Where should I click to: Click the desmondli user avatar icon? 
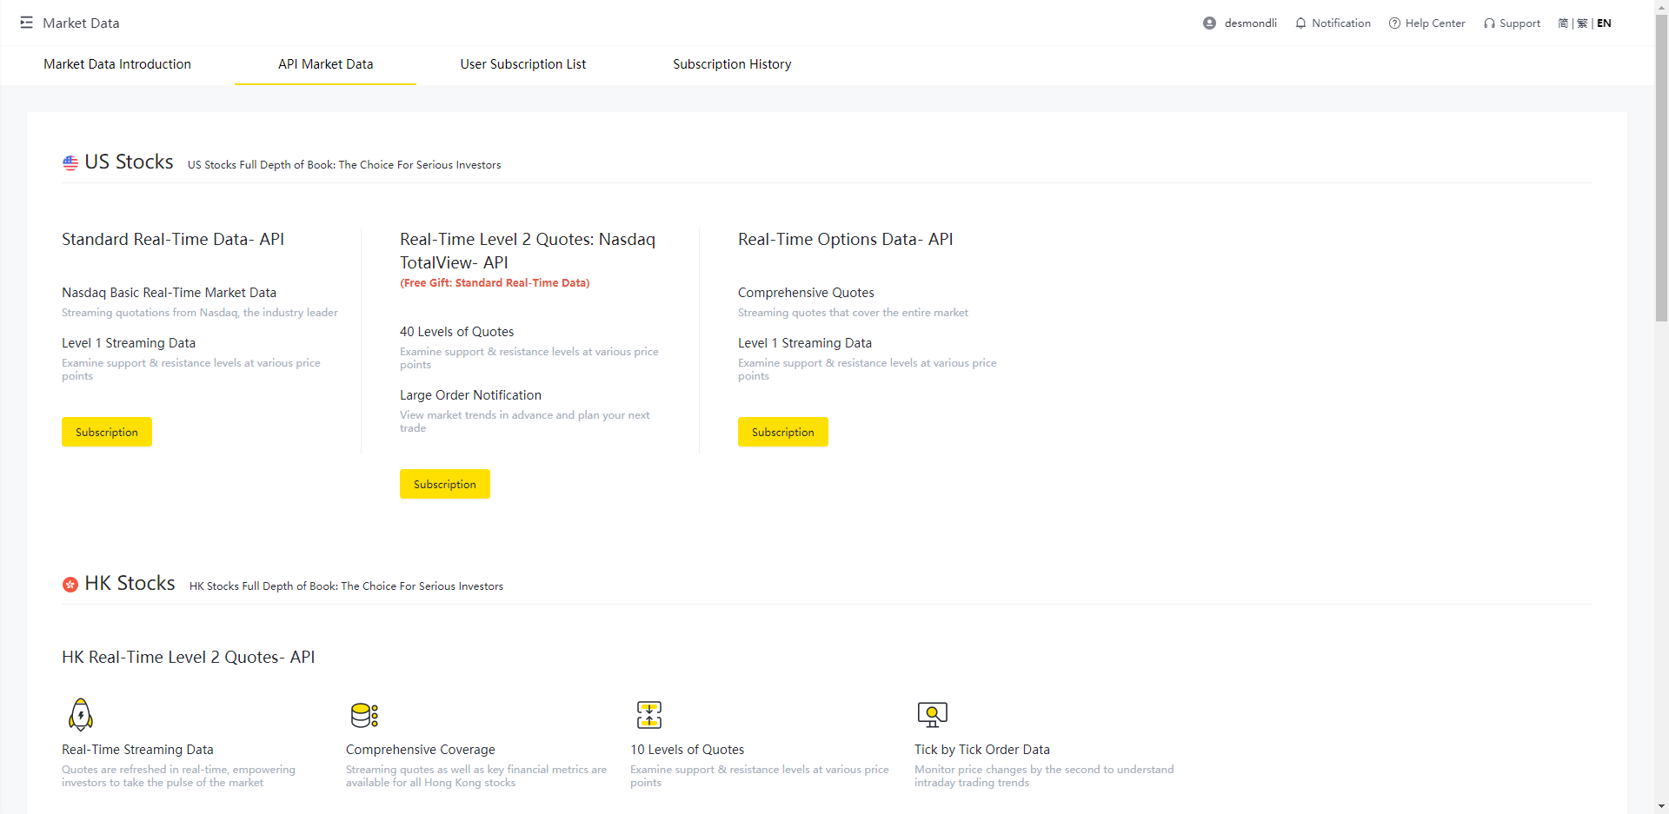point(1209,23)
